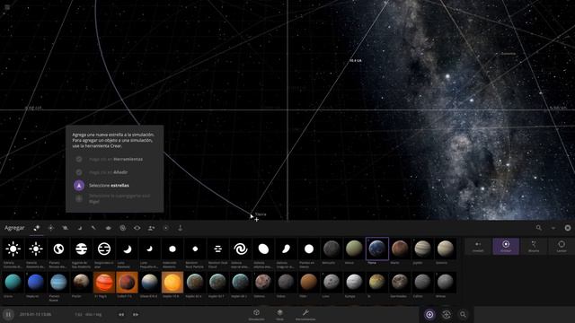Image resolution: width=575 pixels, height=323 pixels.
Task: Pick the Venus planet thumbnail
Action: coord(354,249)
